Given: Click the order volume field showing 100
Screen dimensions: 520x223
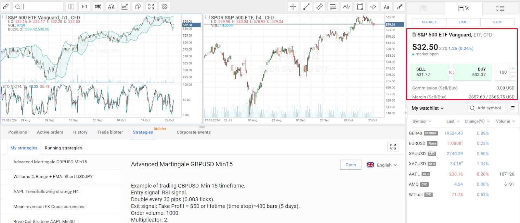Looking at the screenshot, I should point(503,72).
